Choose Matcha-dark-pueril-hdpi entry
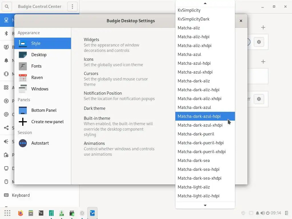The image size is (292, 219). [x=205, y=143]
